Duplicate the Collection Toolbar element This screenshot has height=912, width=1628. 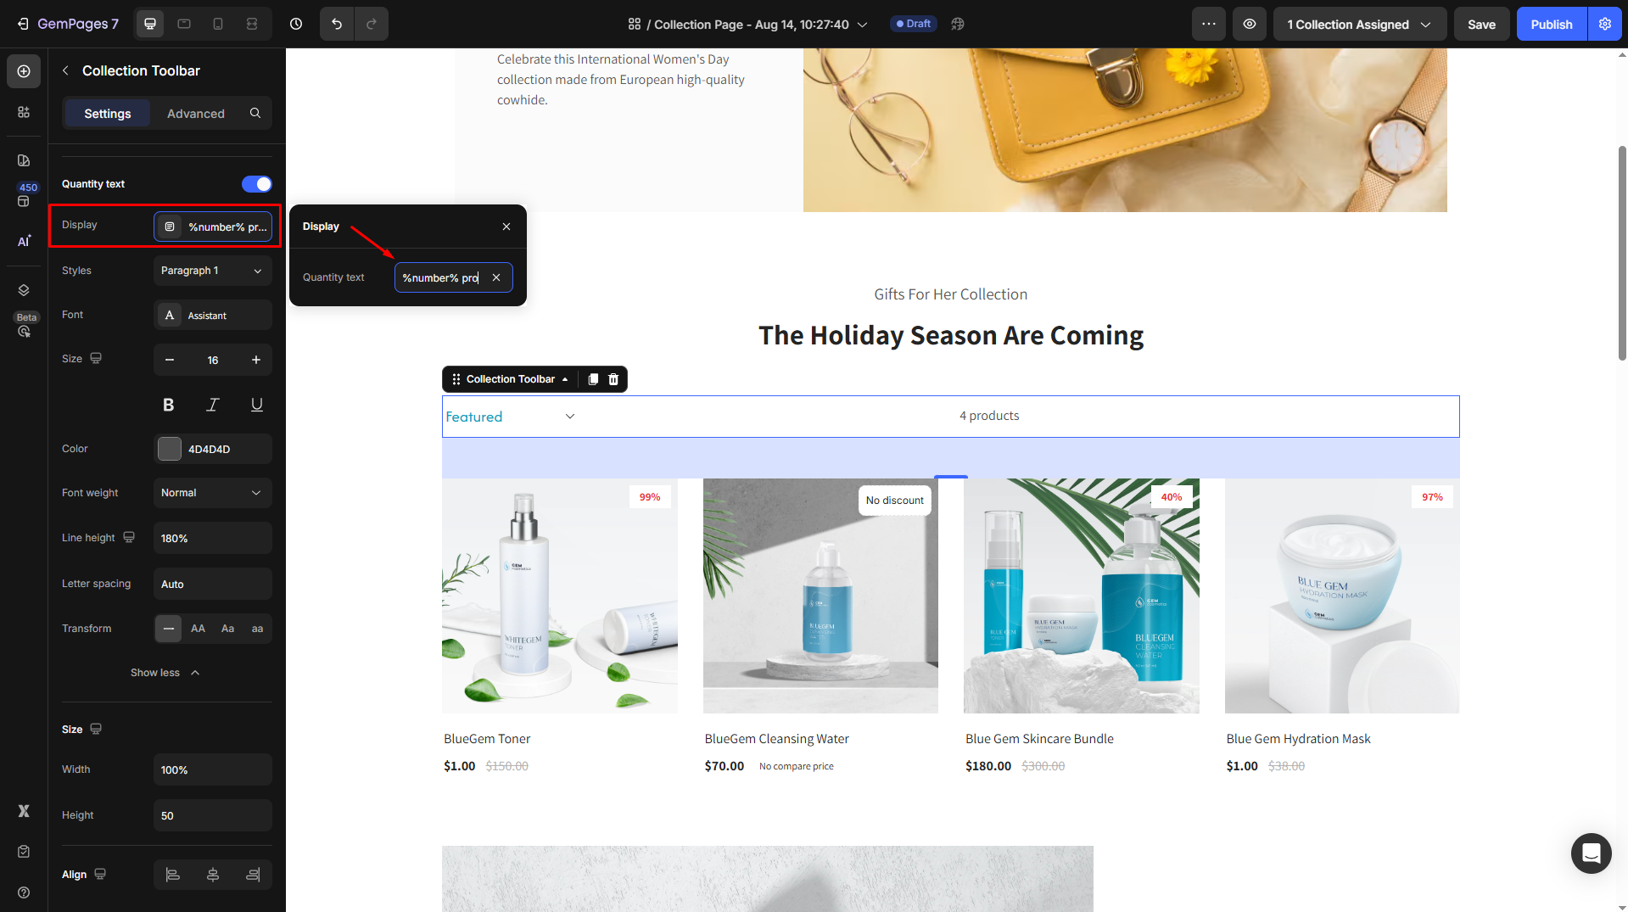click(x=593, y=379)
